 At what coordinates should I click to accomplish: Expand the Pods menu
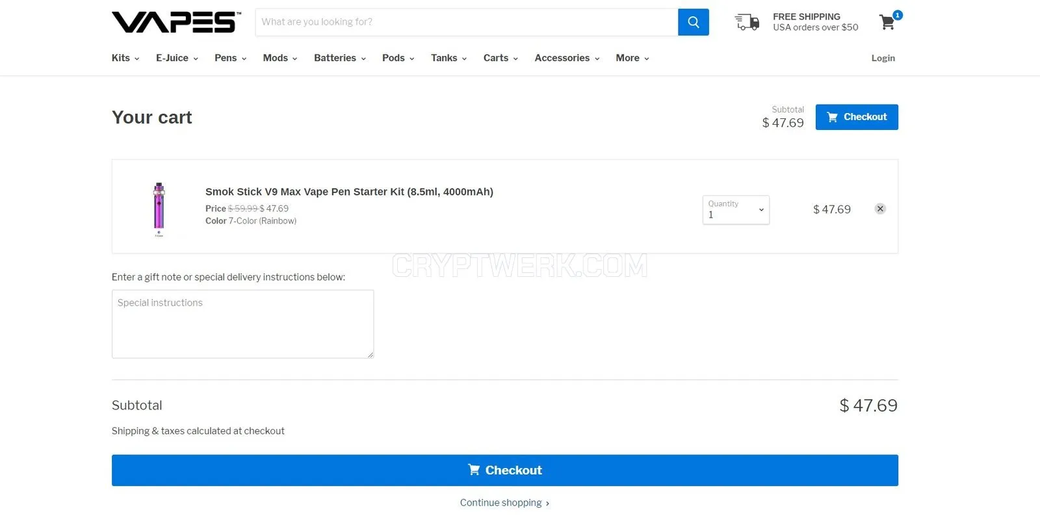(x=398, y=58)
